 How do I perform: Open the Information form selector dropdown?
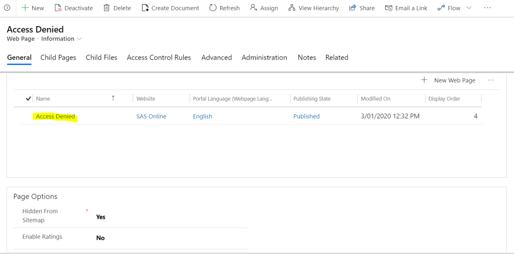(79, 39)
